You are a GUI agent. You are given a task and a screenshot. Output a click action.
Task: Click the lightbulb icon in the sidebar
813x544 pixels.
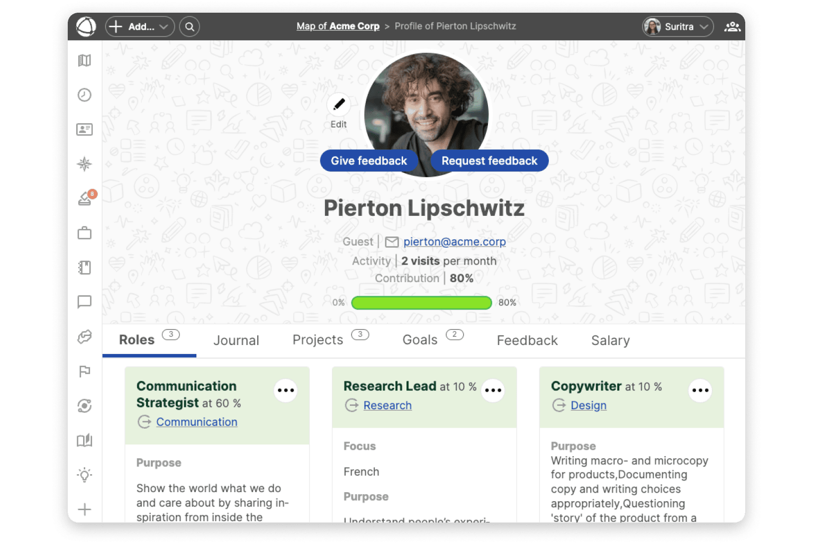point(85,475)
